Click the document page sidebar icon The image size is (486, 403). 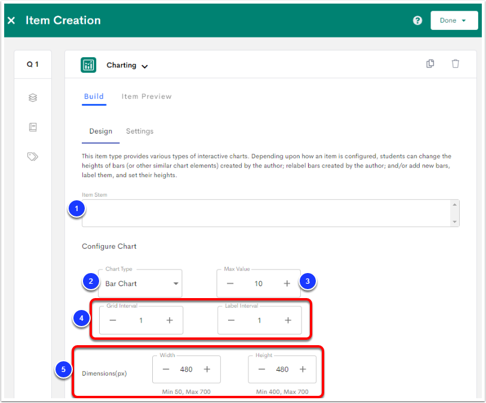click(33, 127)
